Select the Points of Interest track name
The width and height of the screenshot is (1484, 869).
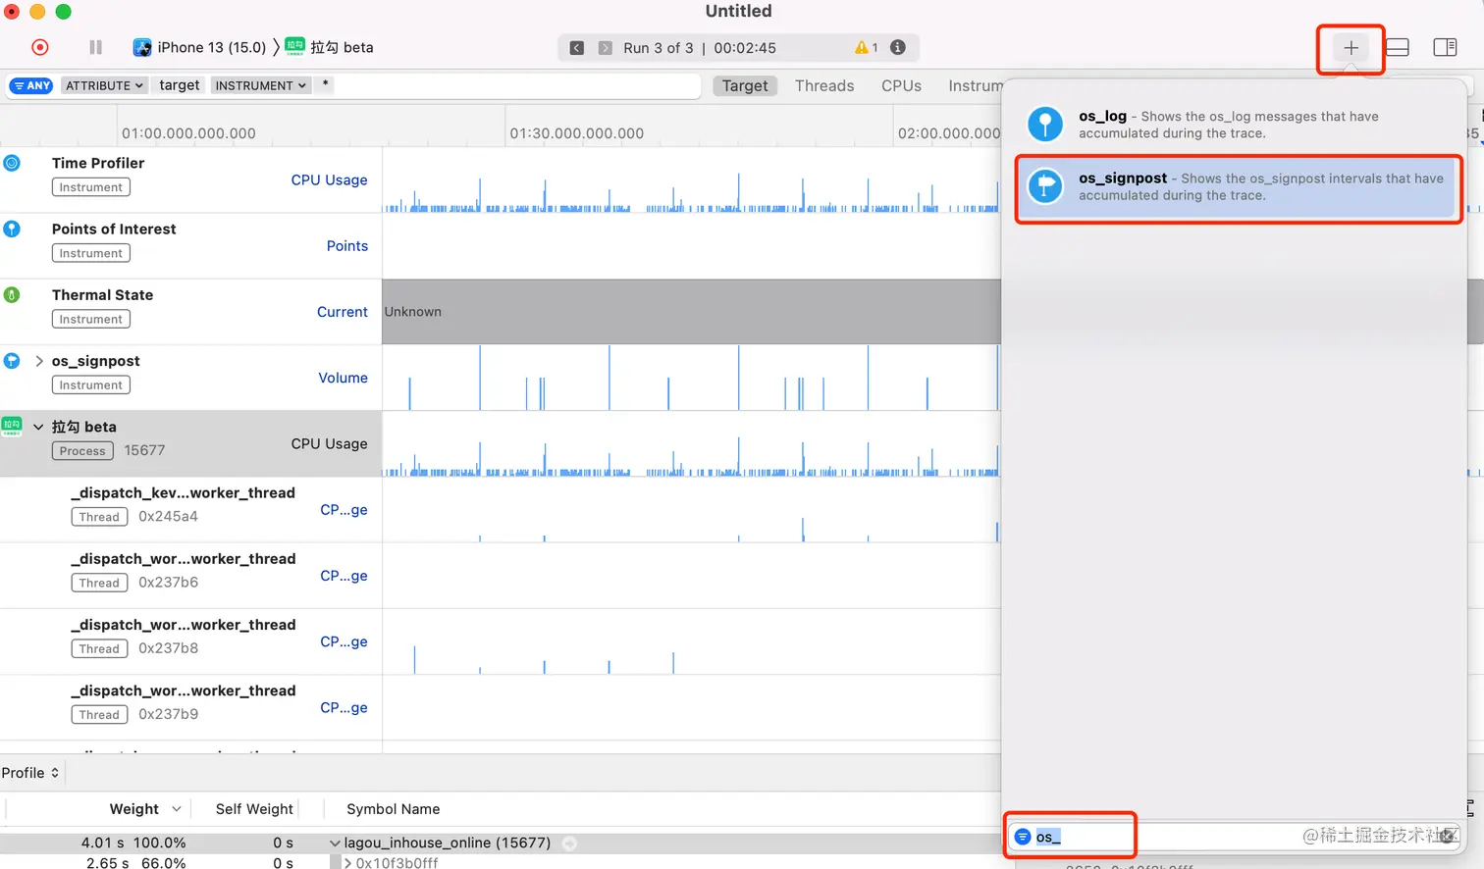click(114, 229)
